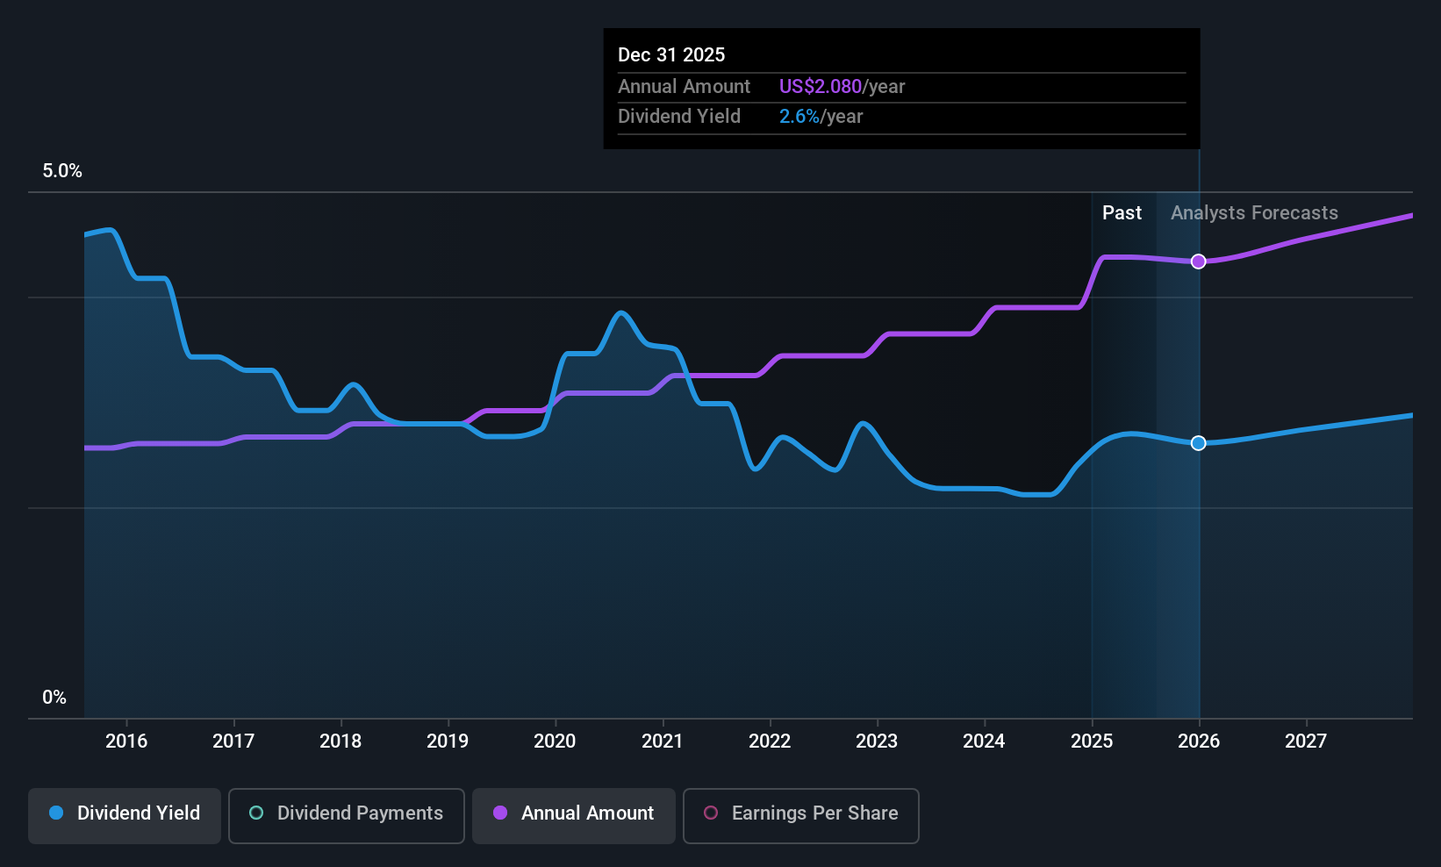The height and width of the screenshot is (867, 1441).
Task: Click the Past region label
Action: coord(1122,212)
